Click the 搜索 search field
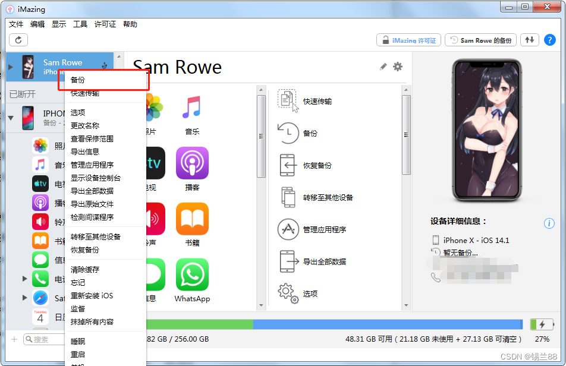Image resolution: width=566 pixels, height=366 pixels. pos(43,339)
